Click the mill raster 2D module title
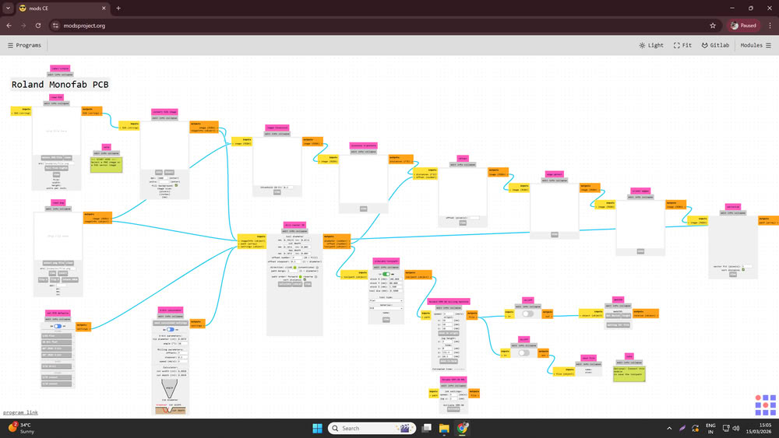The image size is (779, 438). (x=294, y=225)
